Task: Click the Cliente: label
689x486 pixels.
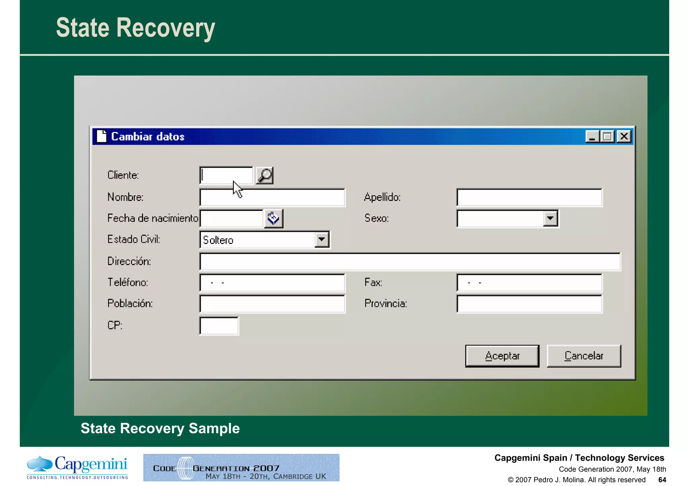Action: (123, 175)
